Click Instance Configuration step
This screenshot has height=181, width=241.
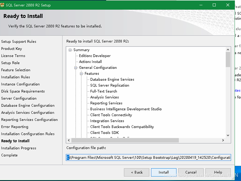point(20,84)
